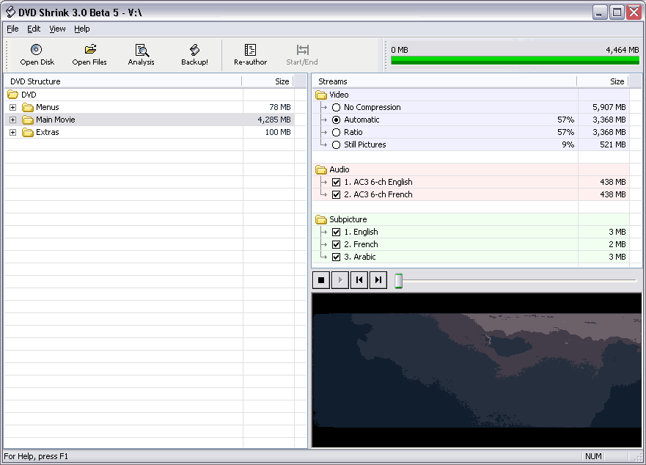This screenshot has width=646, height=465.
Task: Expand the Main Movie tree node
Action: point(12,120)
